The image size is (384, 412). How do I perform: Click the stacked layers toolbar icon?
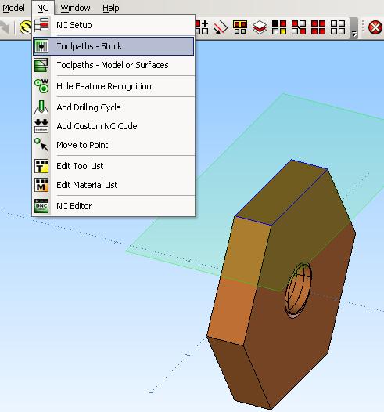[260, 27]
